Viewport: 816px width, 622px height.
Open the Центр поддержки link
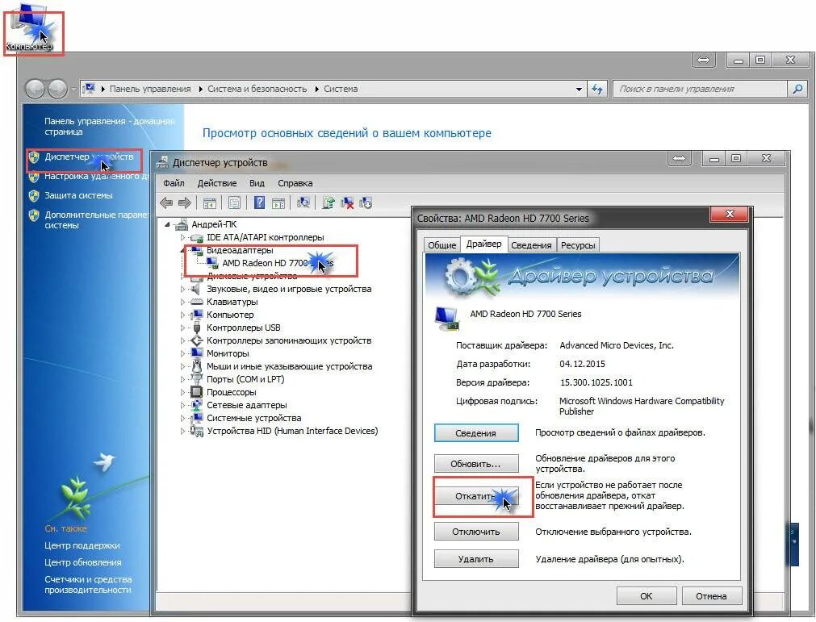pos(82,545)
